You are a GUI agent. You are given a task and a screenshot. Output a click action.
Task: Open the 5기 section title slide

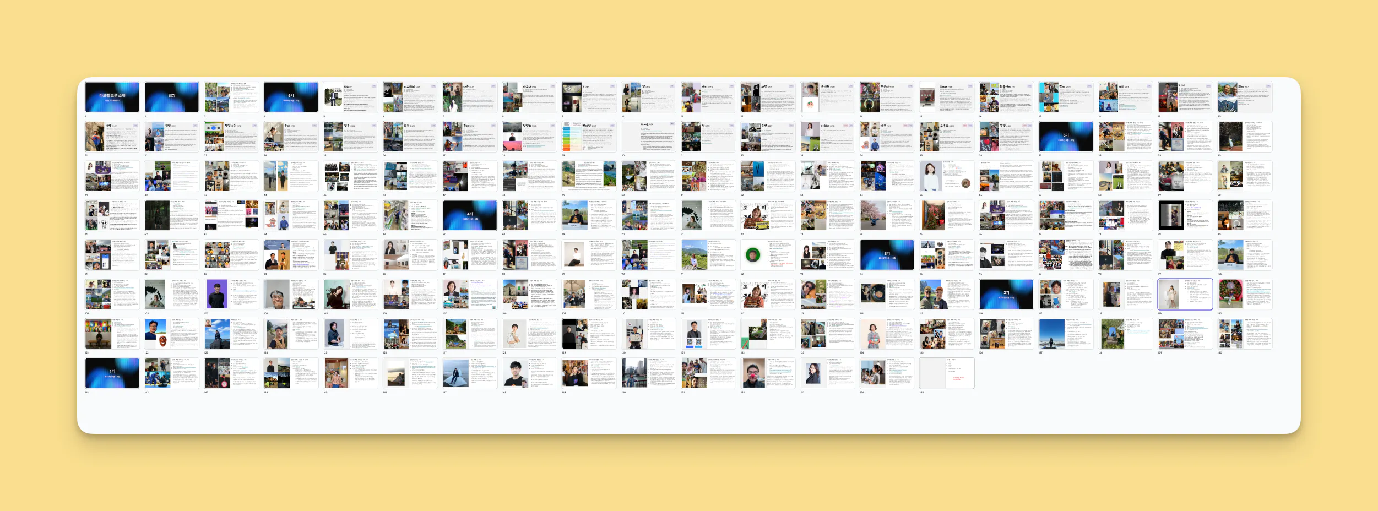[x=1066, y=137]
